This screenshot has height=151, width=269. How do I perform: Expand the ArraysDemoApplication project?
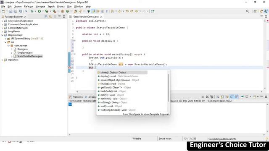[2, 21]
